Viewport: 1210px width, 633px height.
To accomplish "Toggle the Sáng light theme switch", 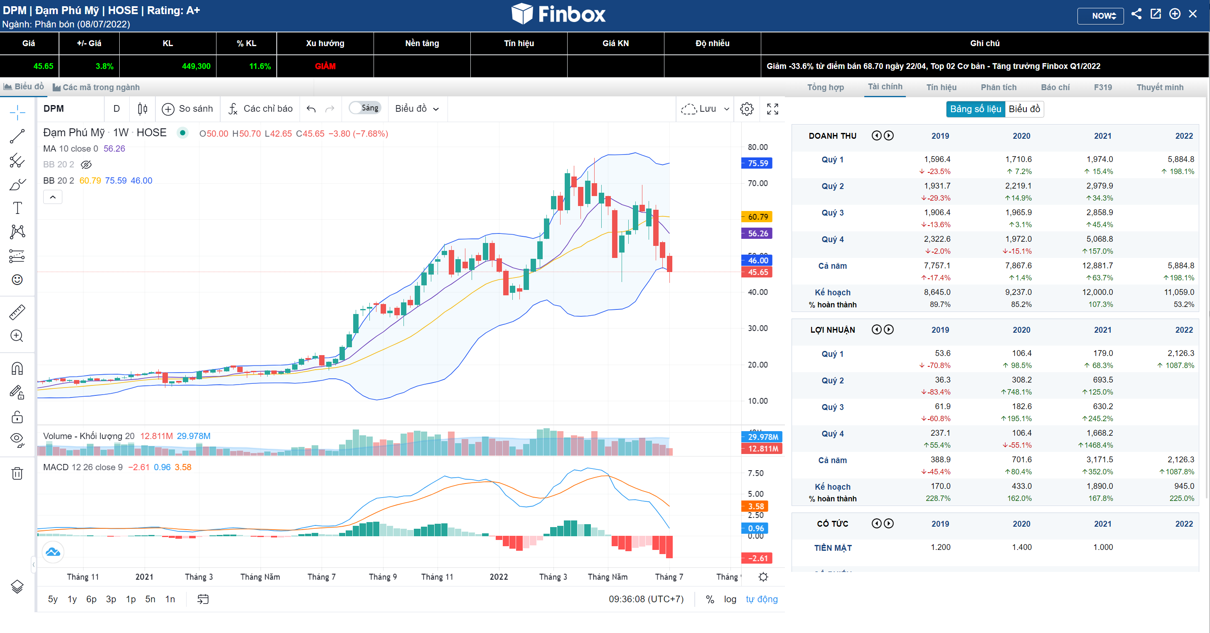I will [x=365, y=108].
